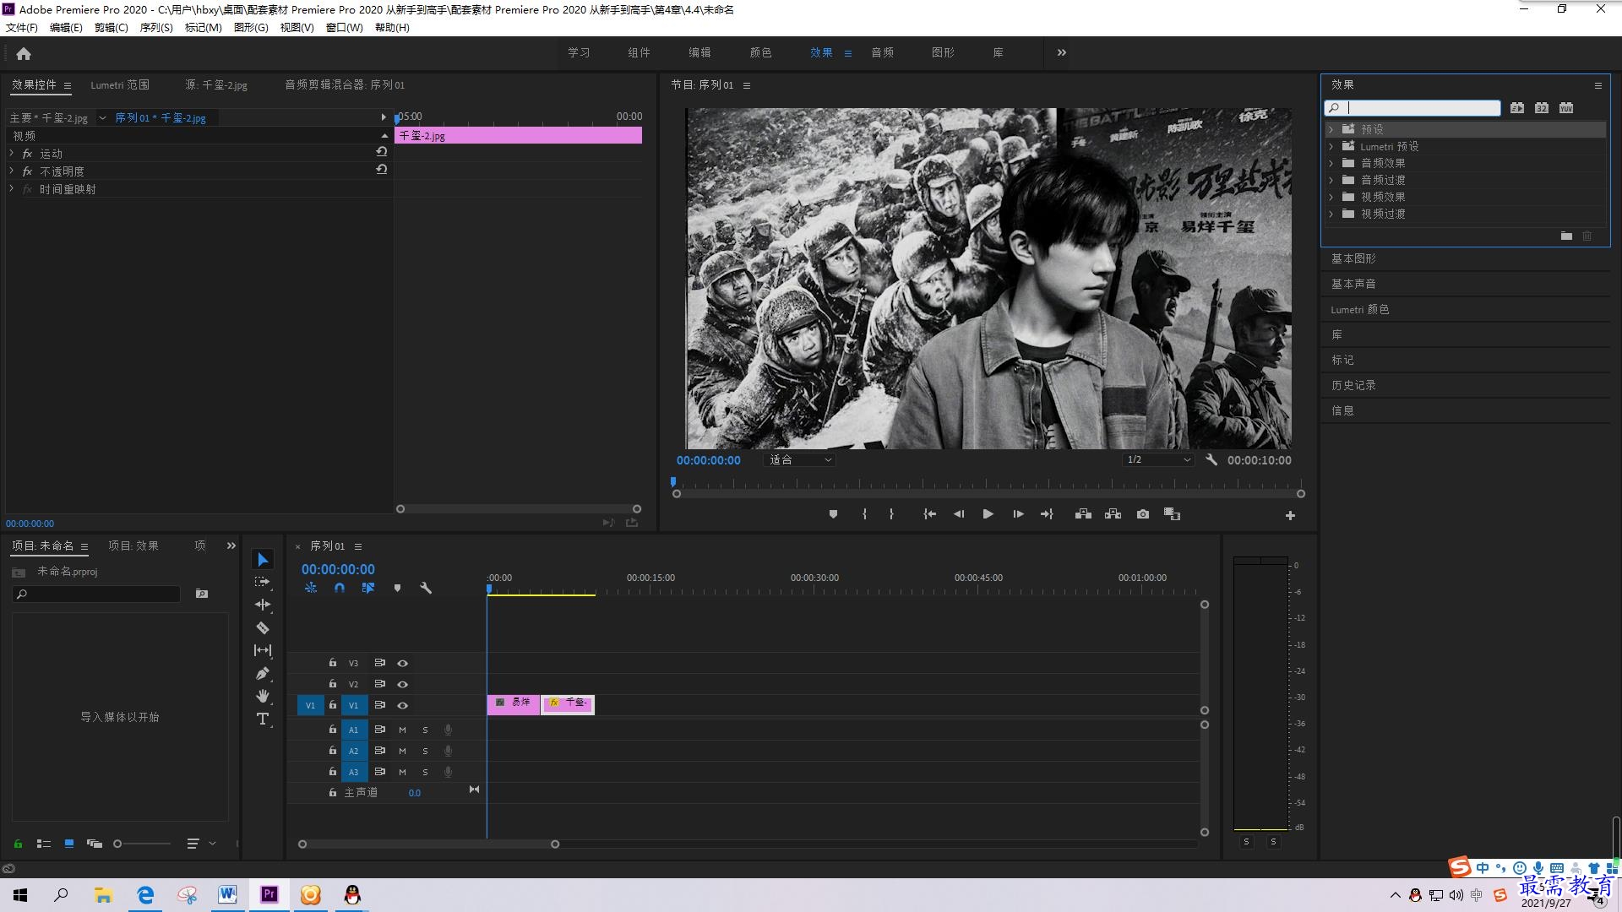
Task: Toggle linked selection in timeline
Action: (368, 588)
